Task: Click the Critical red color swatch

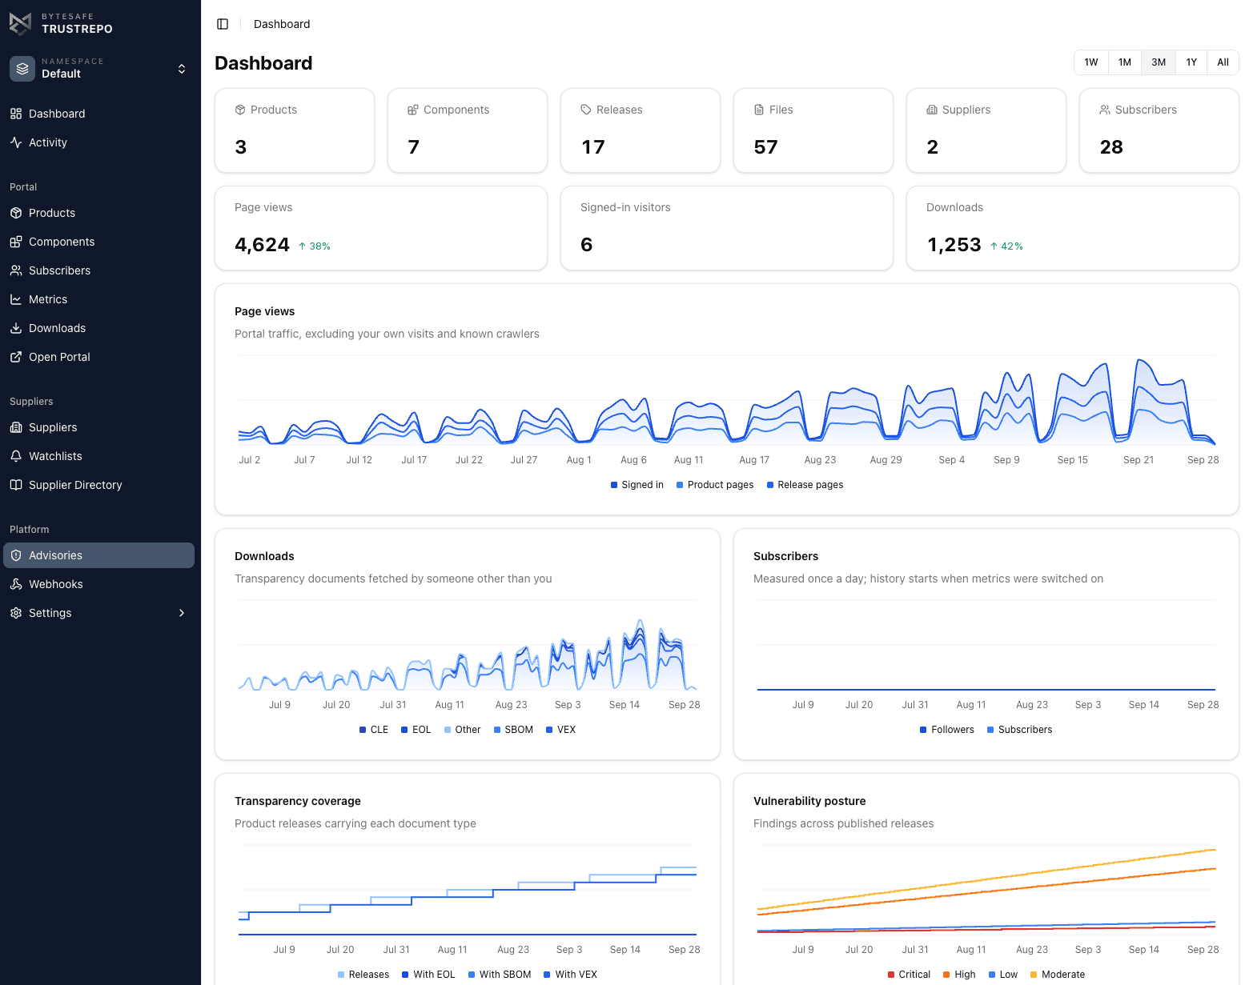Action: click(x=891, y=975)
